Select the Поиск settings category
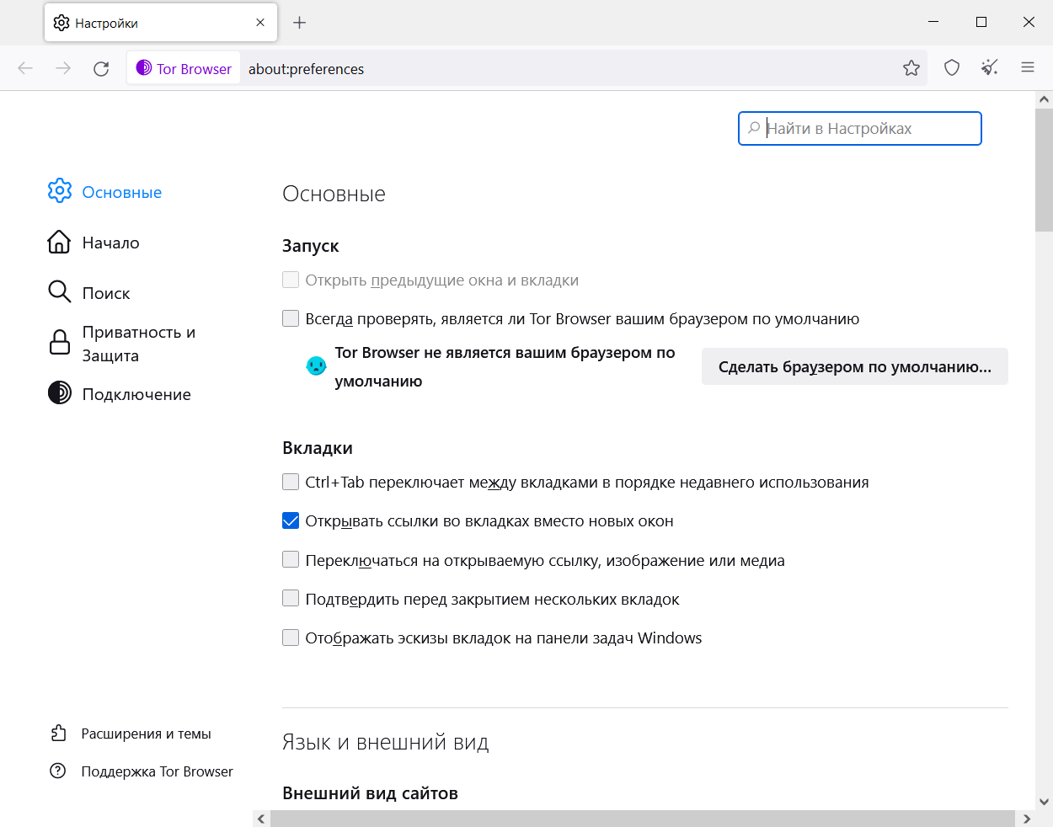The width and height of the screenshot is (1053, 827). (x=106, y=293)
